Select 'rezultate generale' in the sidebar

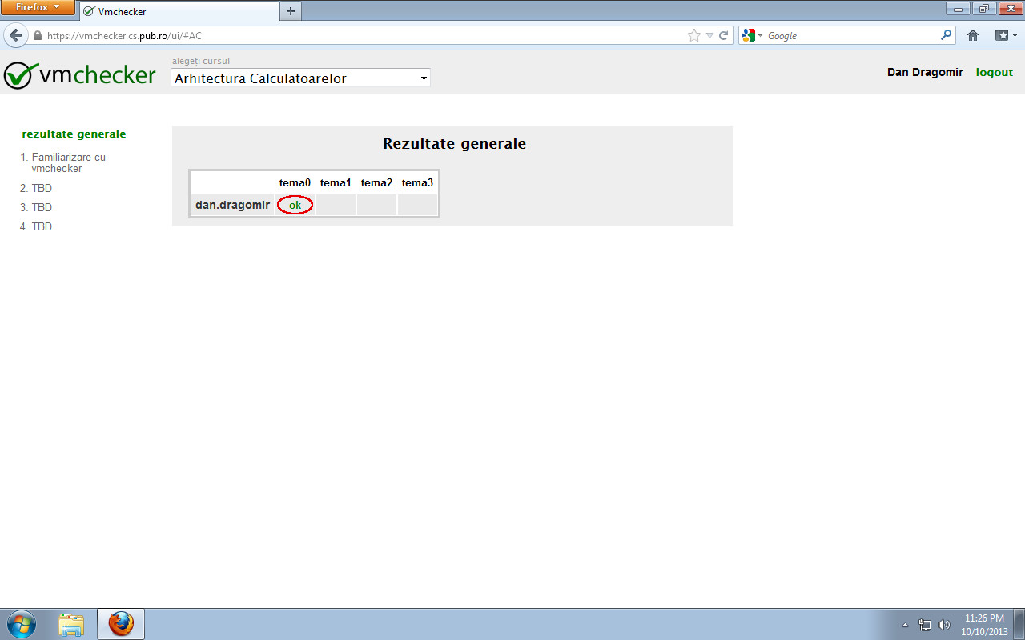click(x=73, y=134)
